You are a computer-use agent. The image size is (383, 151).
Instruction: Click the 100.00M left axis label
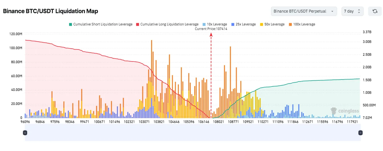(x=16, y=48)
